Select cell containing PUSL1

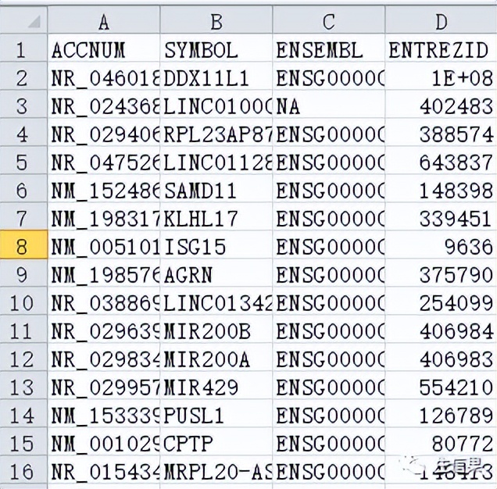(216, 413)
